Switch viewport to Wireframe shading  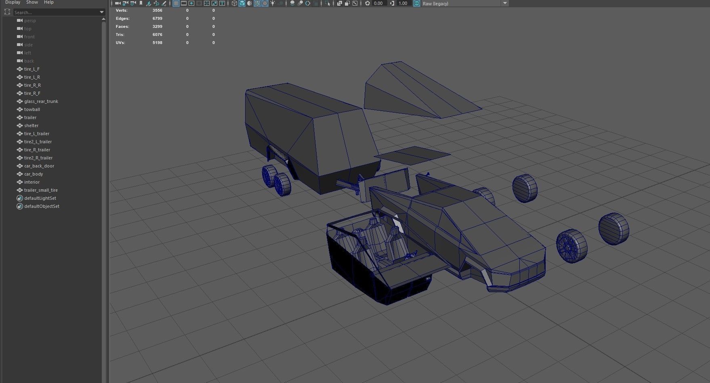[234, 3]
